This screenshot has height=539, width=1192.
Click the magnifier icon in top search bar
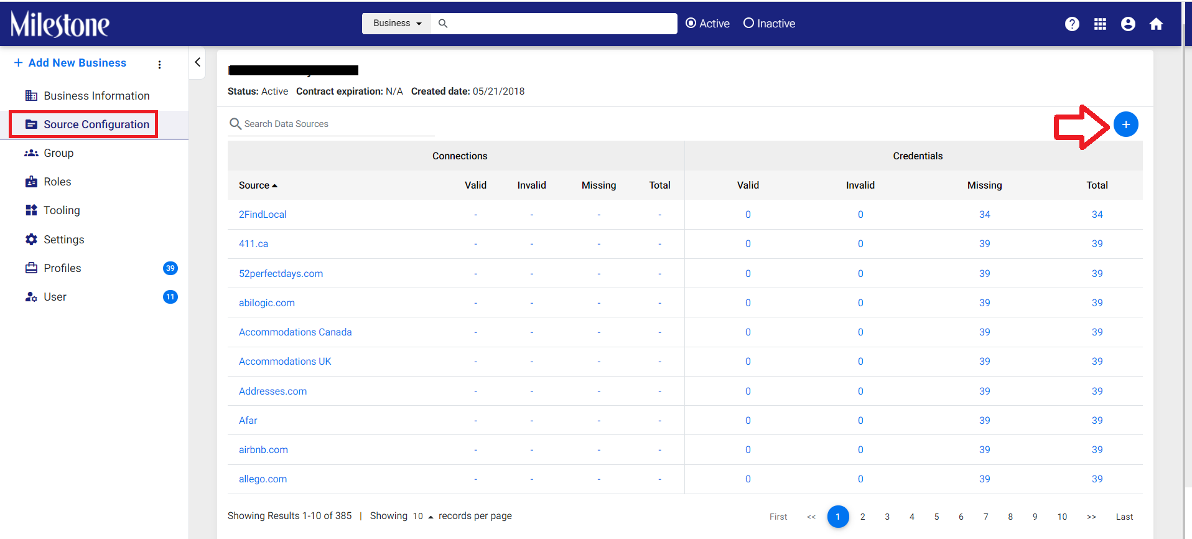(443, 24)
